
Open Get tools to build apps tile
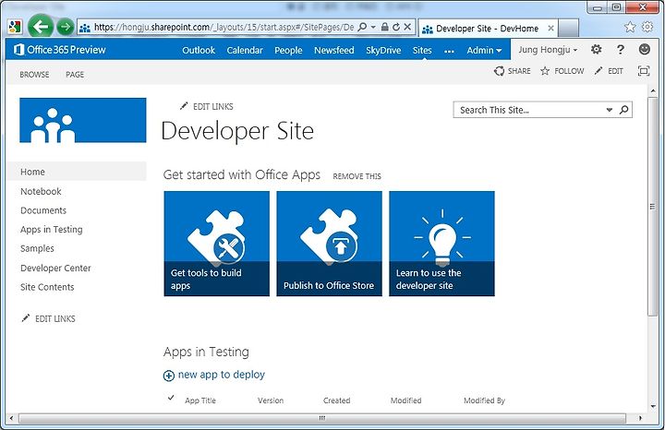217,244
